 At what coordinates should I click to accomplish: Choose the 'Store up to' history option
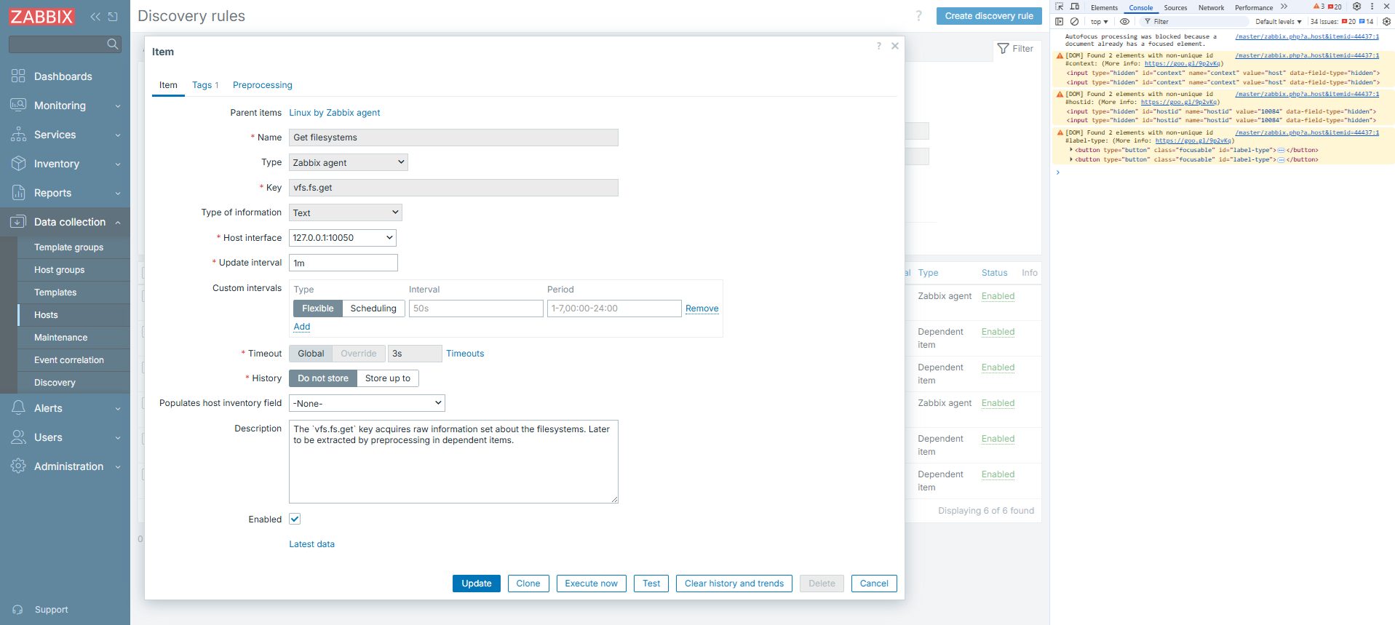(387, 378)
